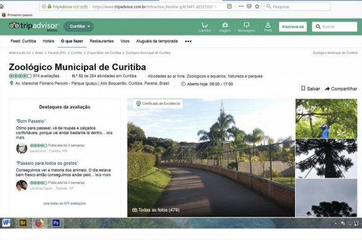This screenshot has height=240, width=362.
Task: Open 'Passeio para todos os gostos' review
Action: pyautogui.click(x=47, y=163)
